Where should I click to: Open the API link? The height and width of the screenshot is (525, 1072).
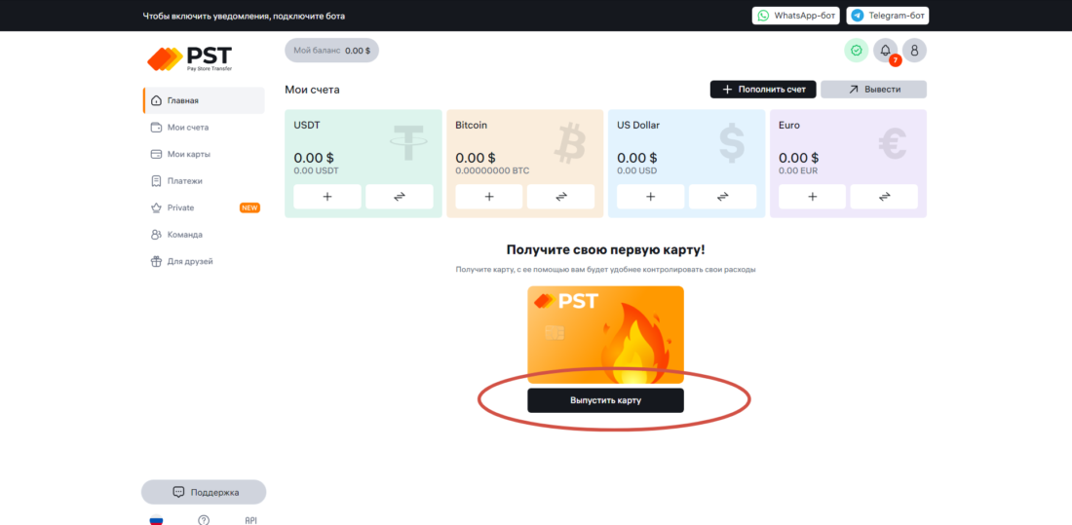(250, 520)
